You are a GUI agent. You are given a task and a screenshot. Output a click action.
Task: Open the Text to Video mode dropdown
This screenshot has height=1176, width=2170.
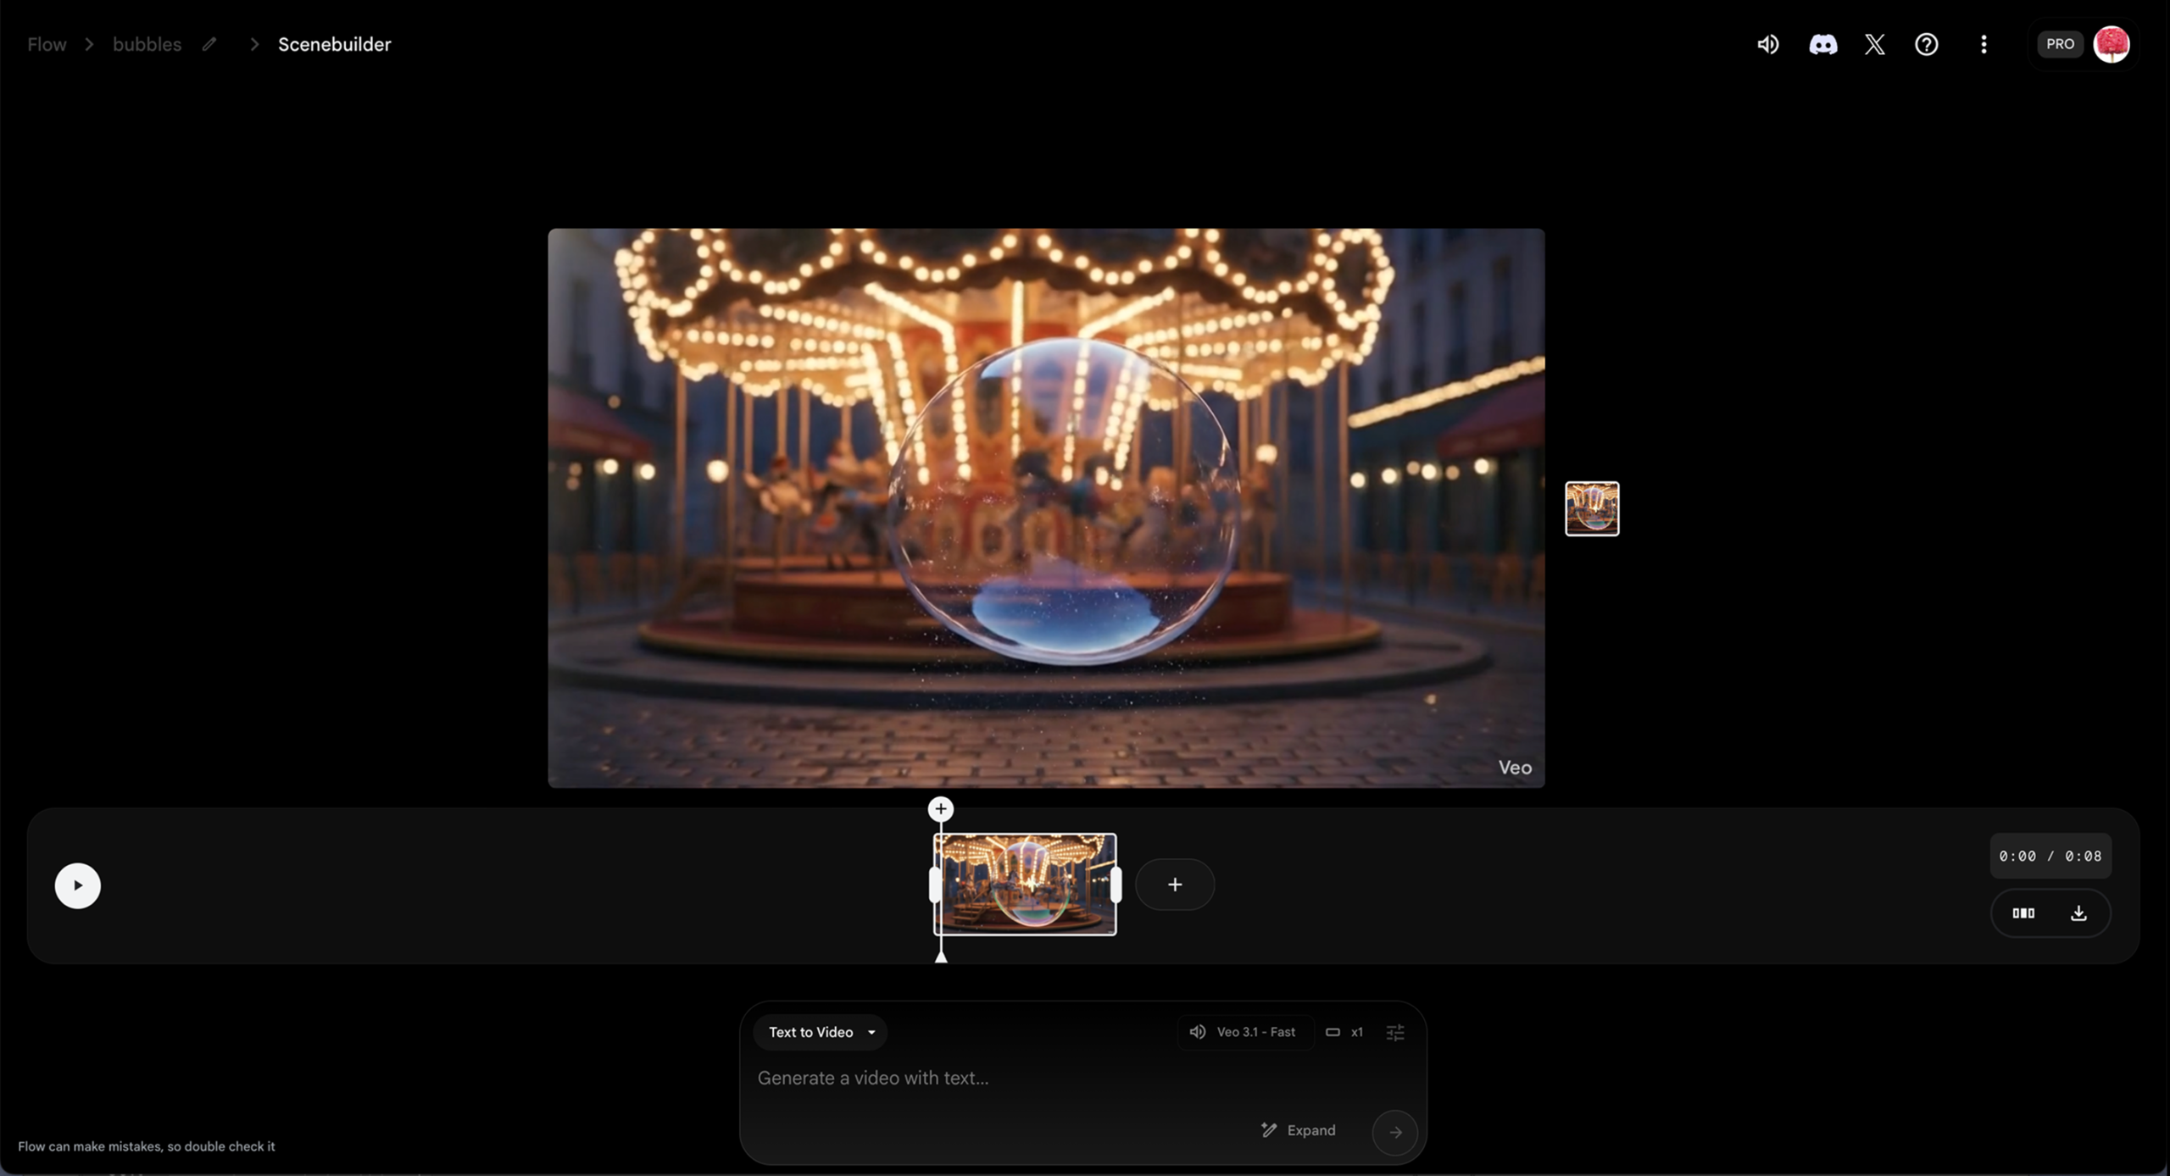pos(820,1032)
